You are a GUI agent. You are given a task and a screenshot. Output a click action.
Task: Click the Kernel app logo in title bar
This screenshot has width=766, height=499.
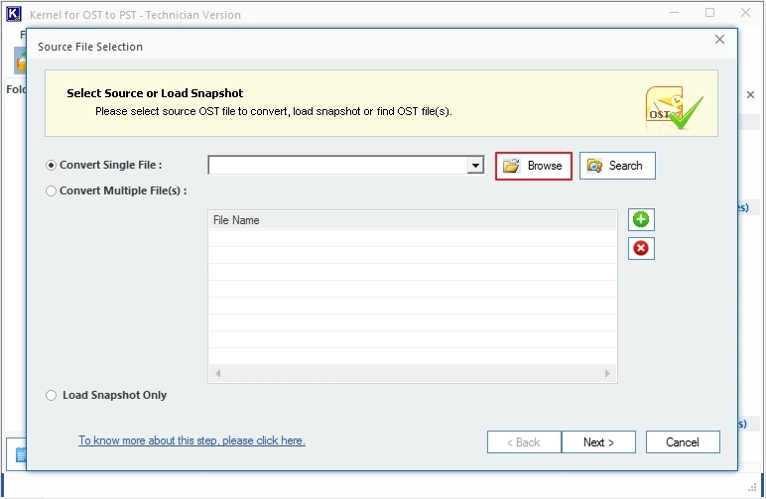click(14, 14)
